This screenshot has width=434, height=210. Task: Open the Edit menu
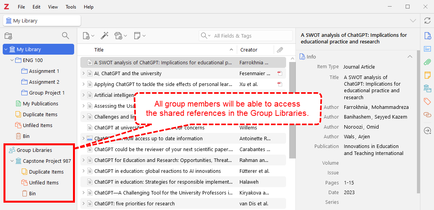36,7
